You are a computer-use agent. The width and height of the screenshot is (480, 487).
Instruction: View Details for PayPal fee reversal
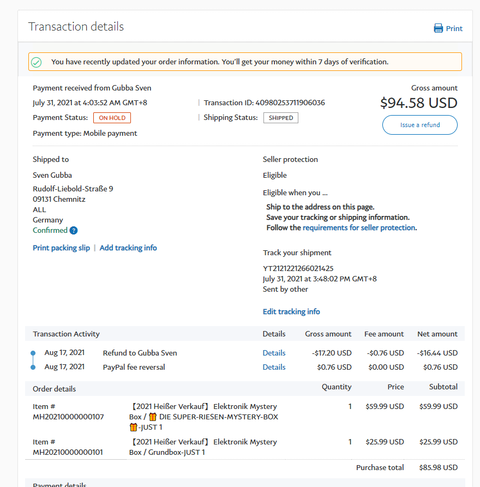click(x=274, y=367)
